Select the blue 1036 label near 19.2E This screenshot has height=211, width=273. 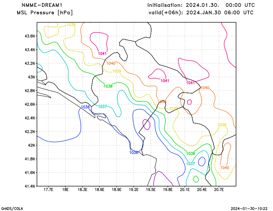[134, 153]
